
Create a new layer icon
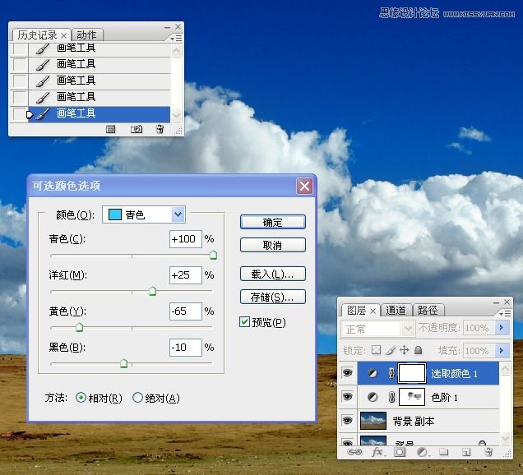point(466,452)
